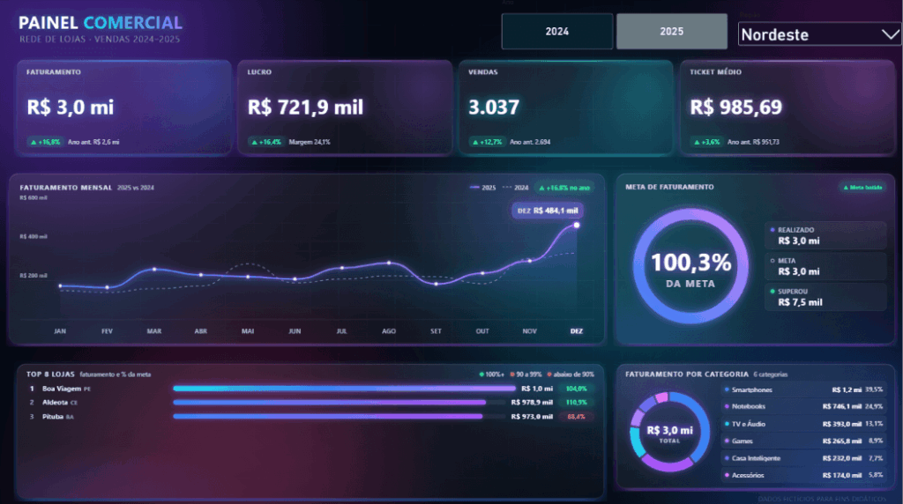This screenshot has width=903, height=504.
Task: Click the 110,9% badge for Aldeota
Action: (576, 403)
